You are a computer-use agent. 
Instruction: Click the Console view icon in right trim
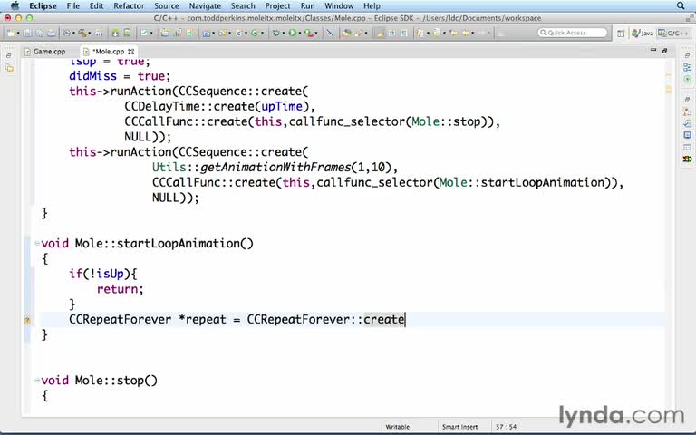pos(687,135)
